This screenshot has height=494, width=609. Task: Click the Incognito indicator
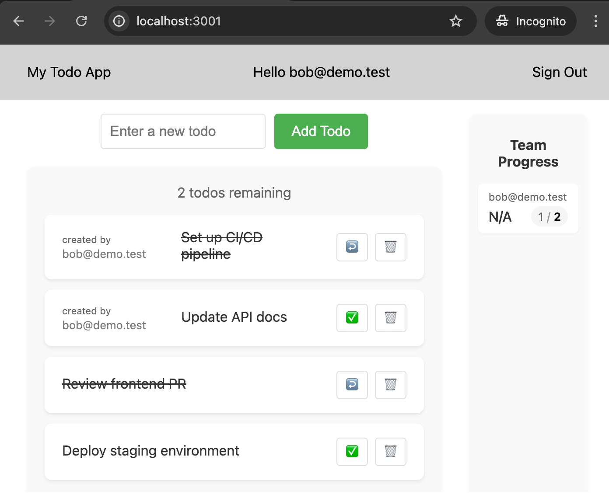[x=530, y=21]
